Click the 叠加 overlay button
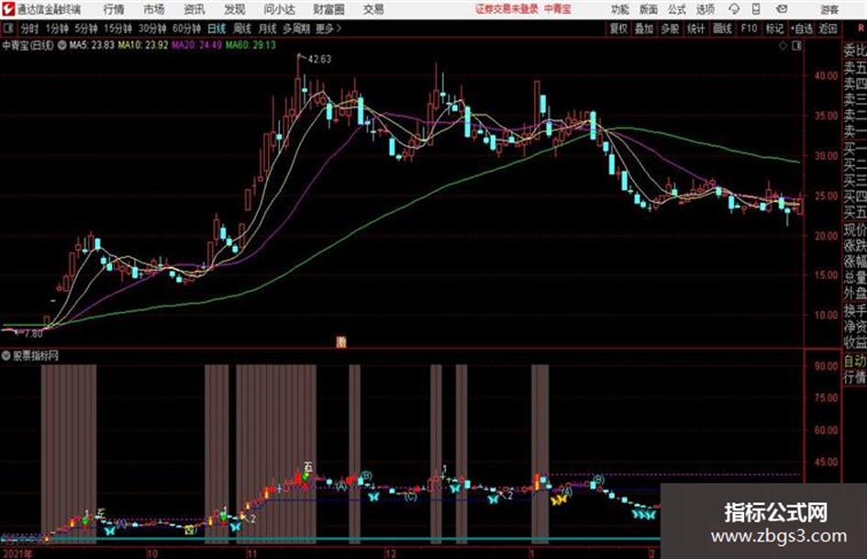The image size is (867, 559). (x=644, y=28)
